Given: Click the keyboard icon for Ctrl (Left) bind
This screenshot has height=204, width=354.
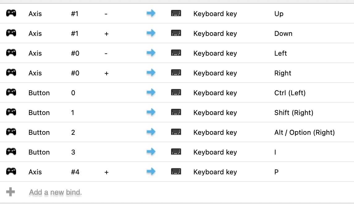Looking at the screenshot, I should pyautogui.click(x=176, y=92).
